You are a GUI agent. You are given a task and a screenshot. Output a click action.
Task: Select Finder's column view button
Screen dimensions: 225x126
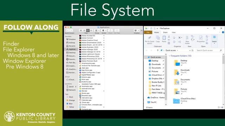pos(88,30)
